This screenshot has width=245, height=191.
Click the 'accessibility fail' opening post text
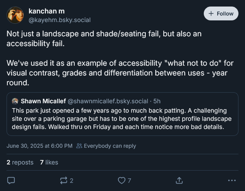coord(104,38)
